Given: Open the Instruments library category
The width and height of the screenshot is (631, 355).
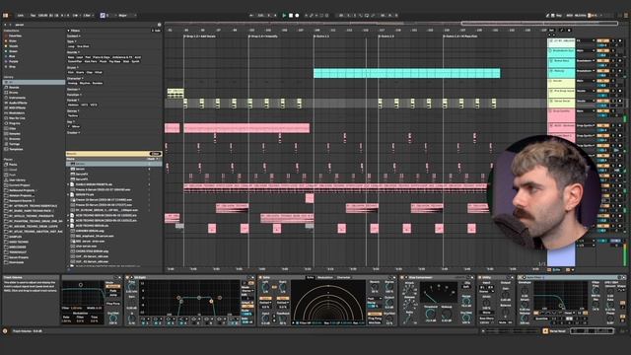Looking at the screenshot, I should 17,98.
